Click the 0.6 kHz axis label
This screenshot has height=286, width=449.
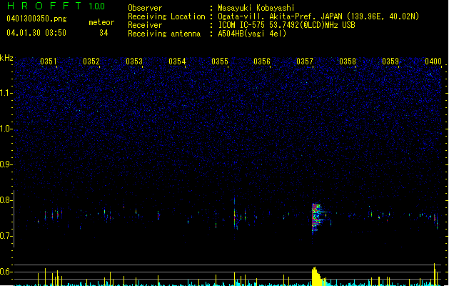(x=6, y=272)
